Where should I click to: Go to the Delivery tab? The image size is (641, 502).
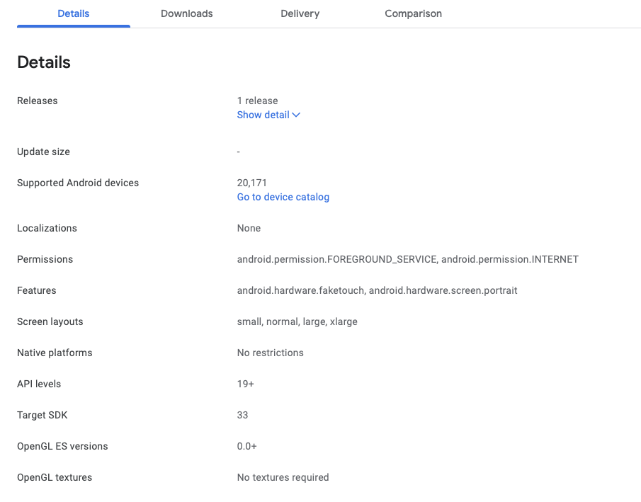click(300, 13)
